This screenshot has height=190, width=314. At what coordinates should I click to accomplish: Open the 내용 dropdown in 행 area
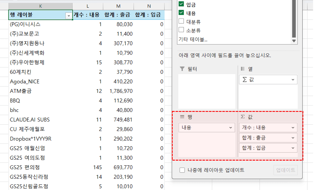point(231,127)
